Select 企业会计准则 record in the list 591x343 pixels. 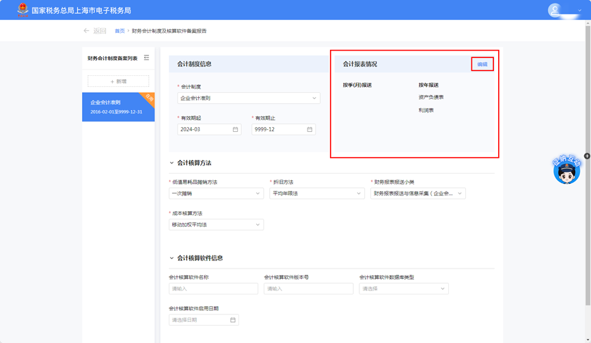[x=118, y=107]
